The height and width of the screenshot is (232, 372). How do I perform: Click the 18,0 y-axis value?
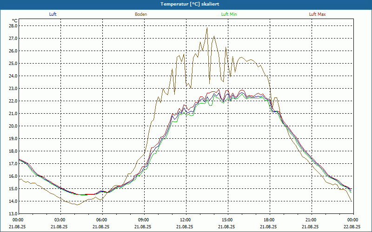tap(13, 151)
